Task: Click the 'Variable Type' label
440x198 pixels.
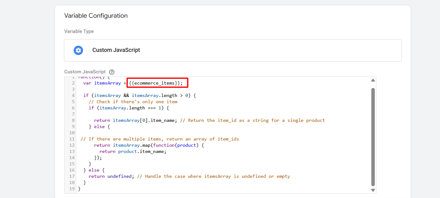Action: [x=79, y=31]
